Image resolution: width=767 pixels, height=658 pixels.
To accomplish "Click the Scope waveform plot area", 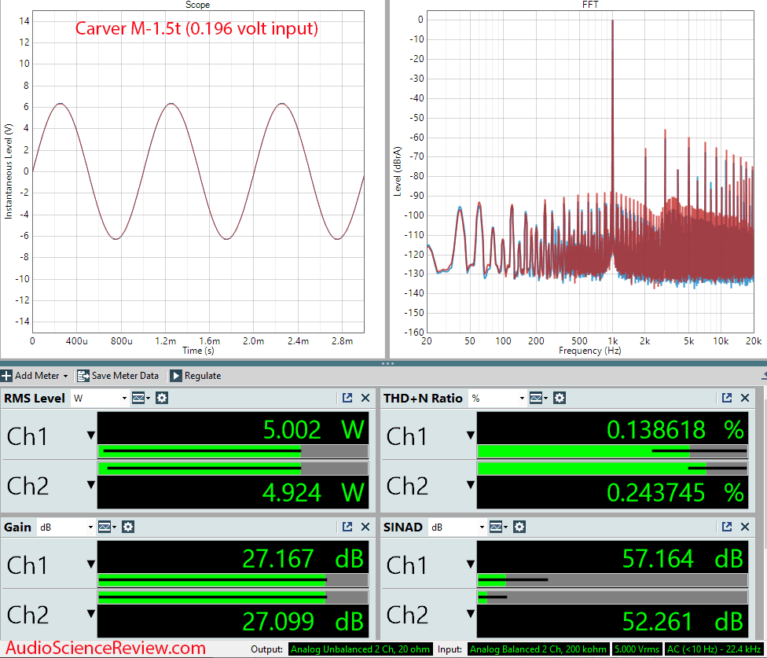I will 198,171.
